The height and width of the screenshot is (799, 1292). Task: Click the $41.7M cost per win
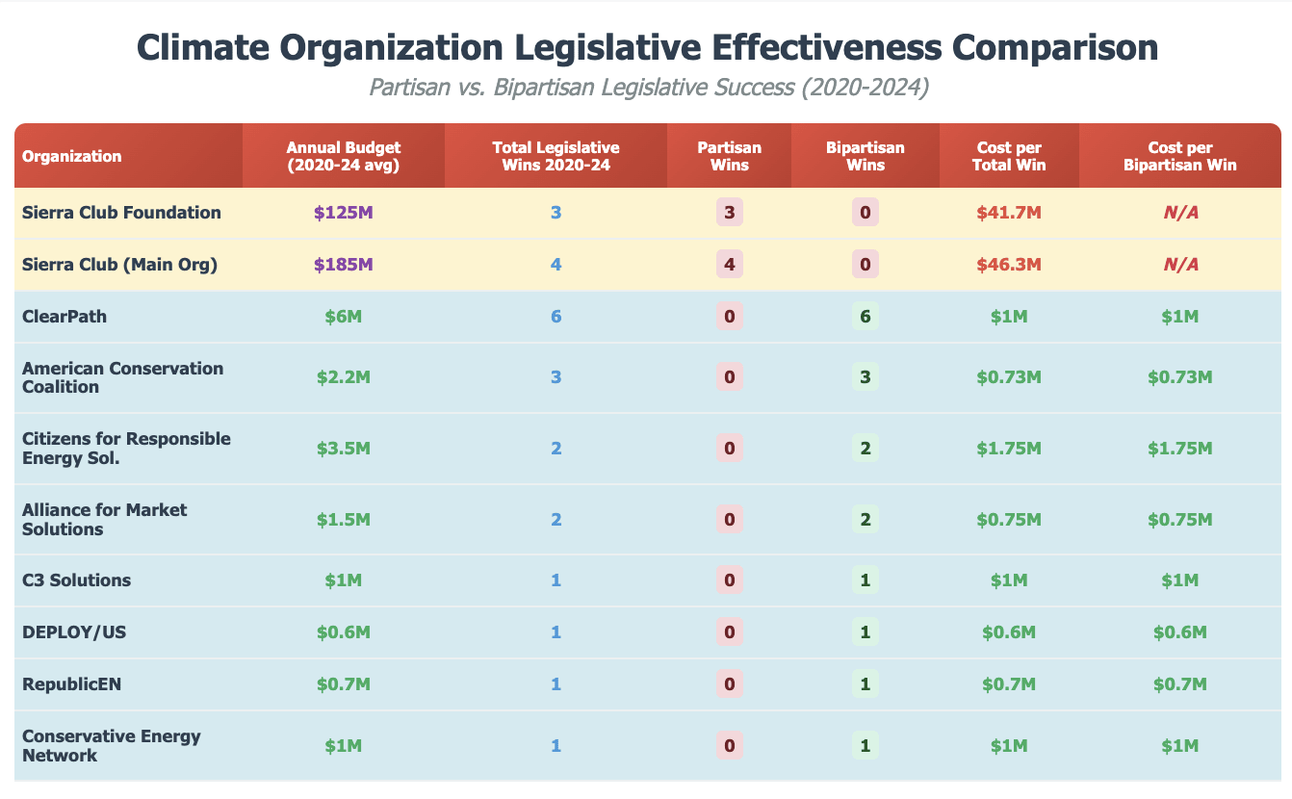coord(1009,213)
